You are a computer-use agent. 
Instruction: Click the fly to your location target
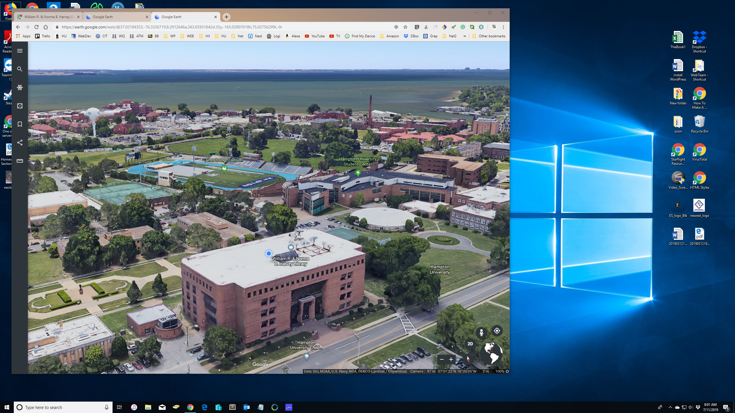[x=497, y=331]
